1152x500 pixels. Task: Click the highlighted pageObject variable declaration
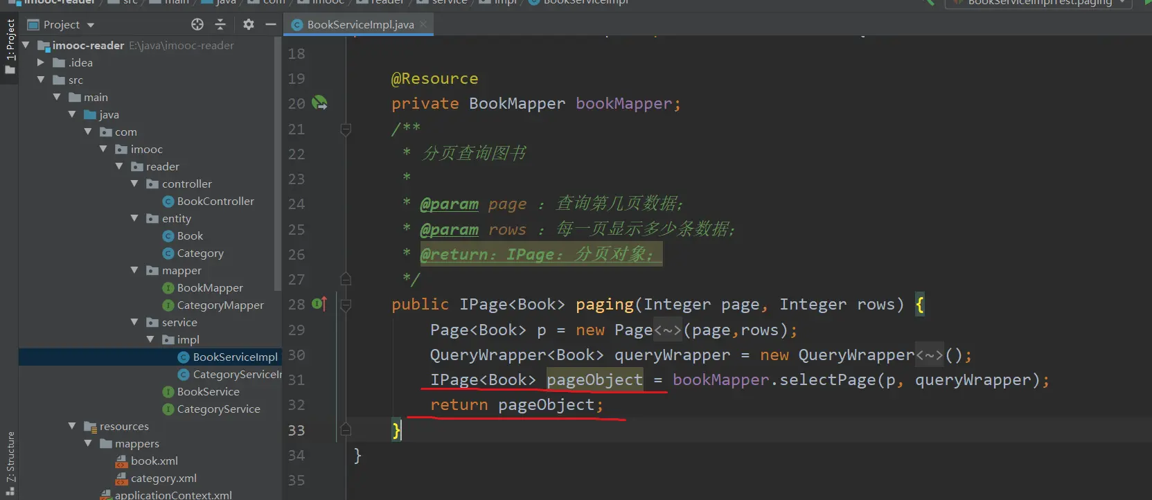pyautogui.click(x=594, y=380)
